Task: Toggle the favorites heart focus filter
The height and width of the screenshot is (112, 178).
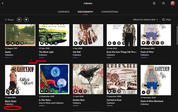Action: coord(26,20)
